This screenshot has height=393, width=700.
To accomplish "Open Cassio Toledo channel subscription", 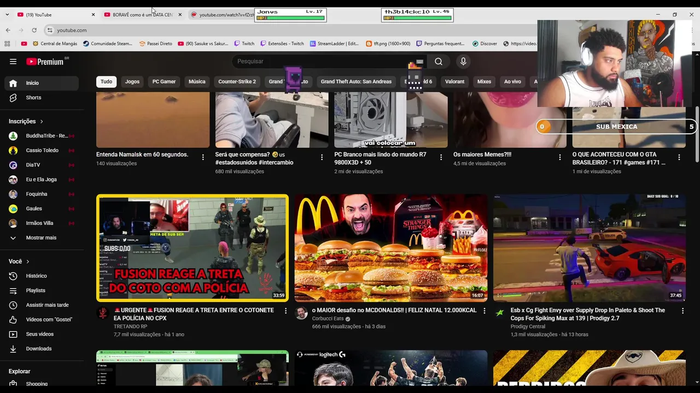I will point(42,151).
